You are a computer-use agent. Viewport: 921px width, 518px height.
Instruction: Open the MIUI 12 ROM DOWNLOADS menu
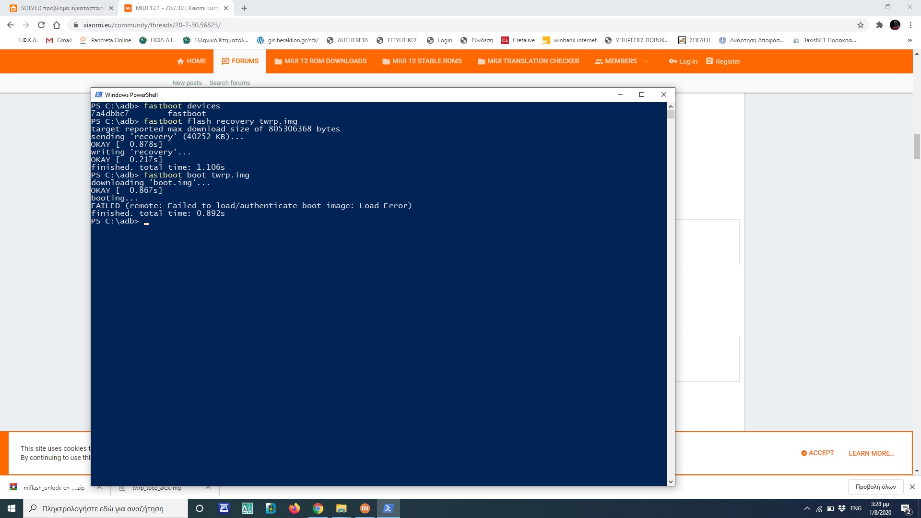click(320, 61)
